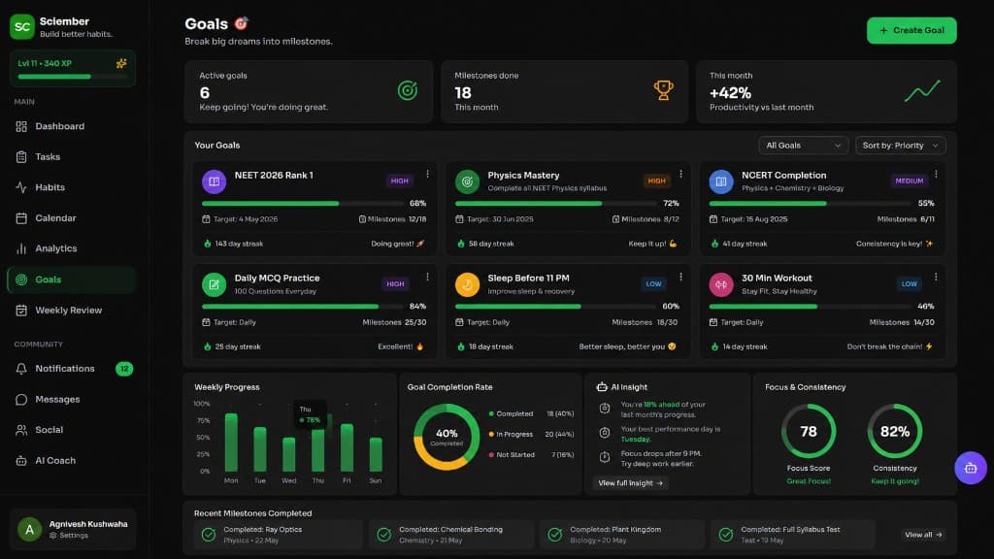Screen dimensions: 994x559
Task: Click the green target icon in Active goals card
Action: [x=408, y=90]
